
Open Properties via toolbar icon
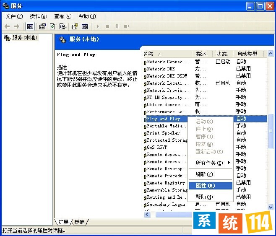click(x=43, y=26)
